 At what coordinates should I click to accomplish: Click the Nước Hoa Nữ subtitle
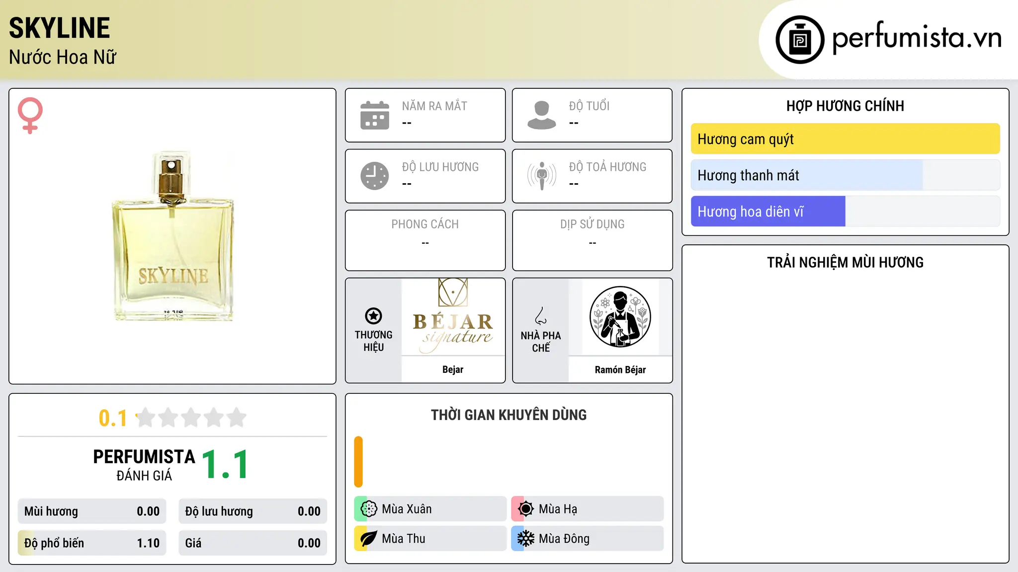(x=63, y=57)
